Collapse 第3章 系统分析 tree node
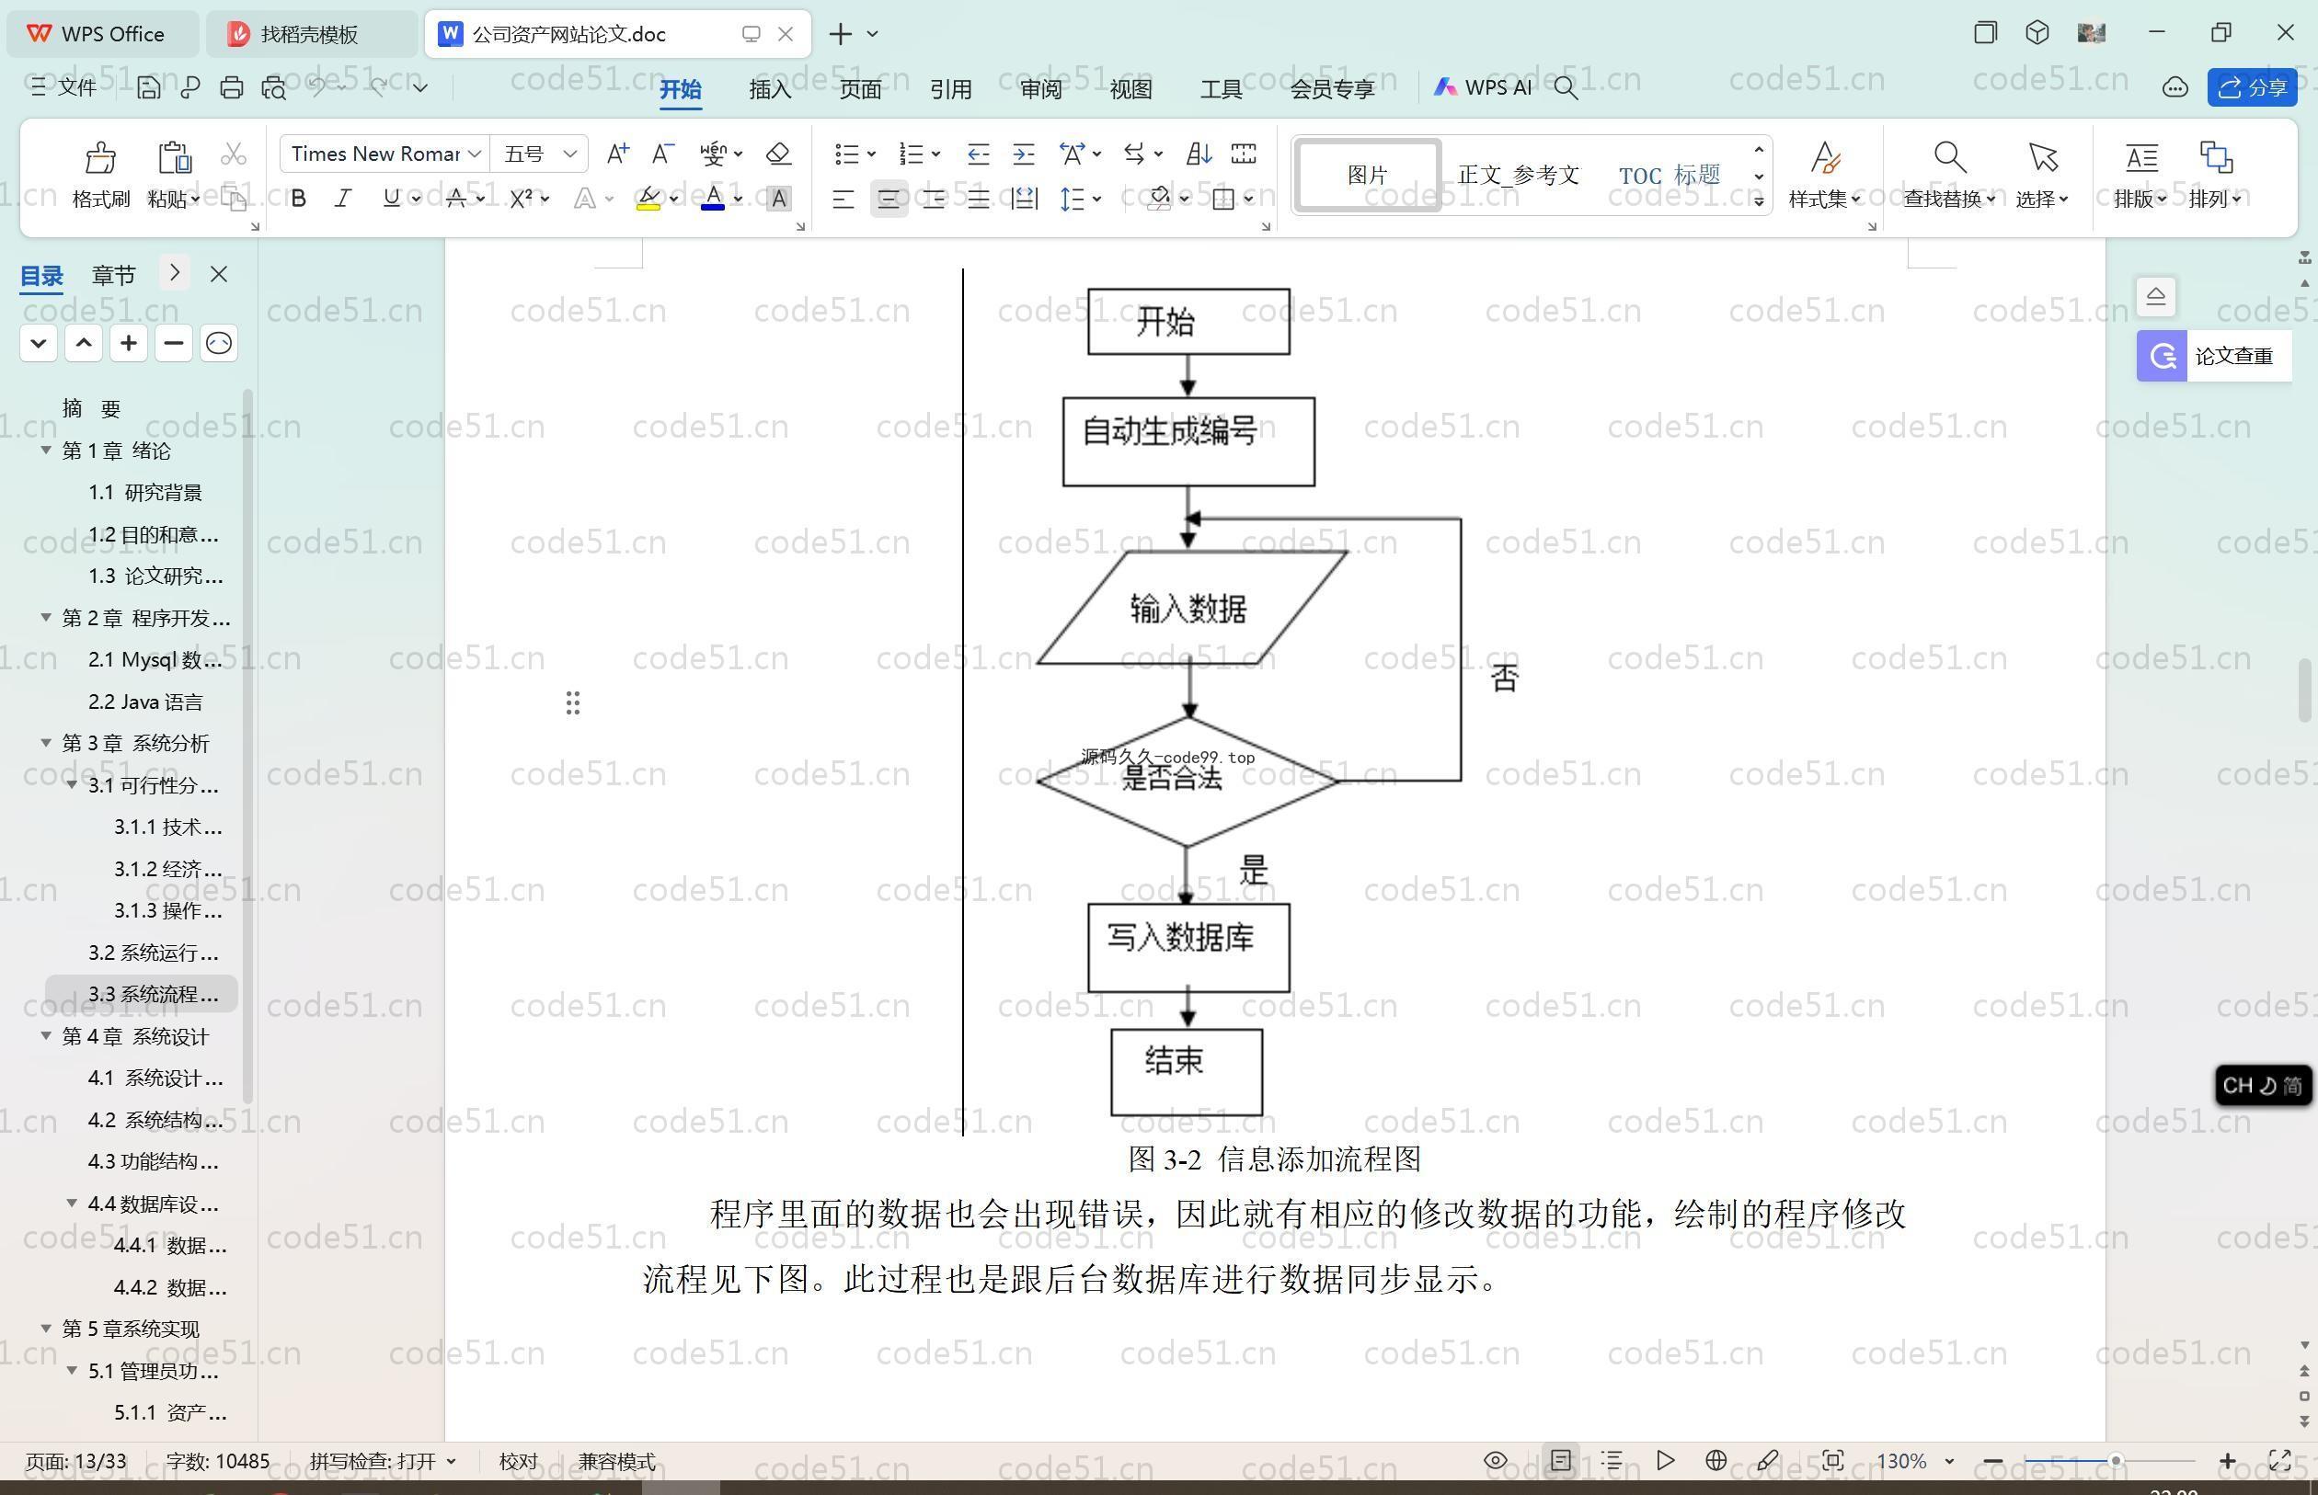This screenshot has height=1495, width=2318. (x=46, y=742)
